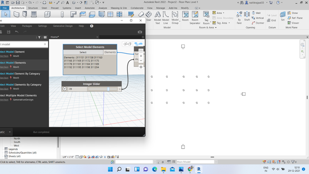Click the Integer Slider value field showing 70

[78, 89]
